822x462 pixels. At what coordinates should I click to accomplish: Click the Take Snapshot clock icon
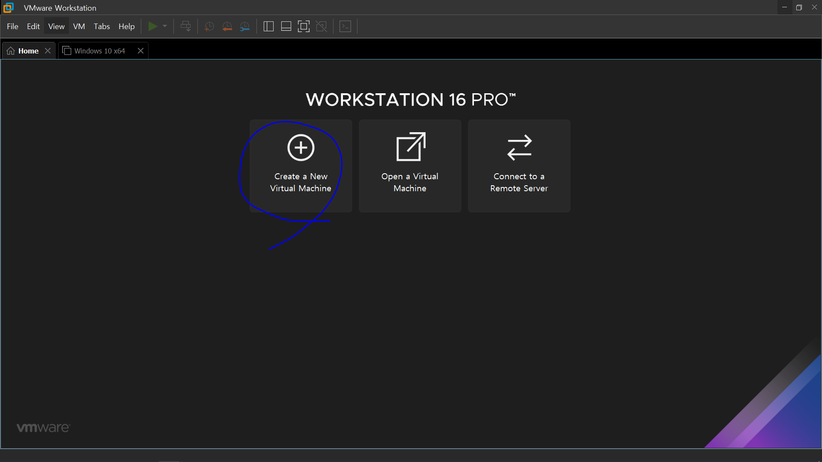(209, 27)
